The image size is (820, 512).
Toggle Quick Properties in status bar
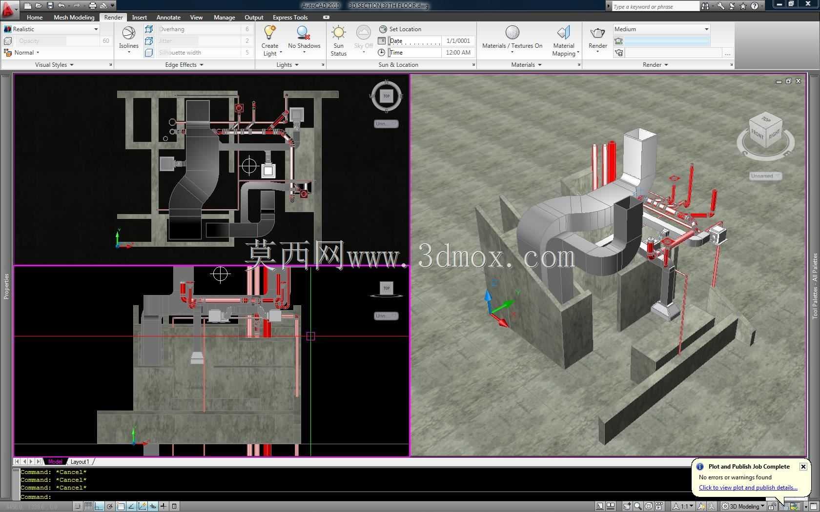(x=174, y=506)
